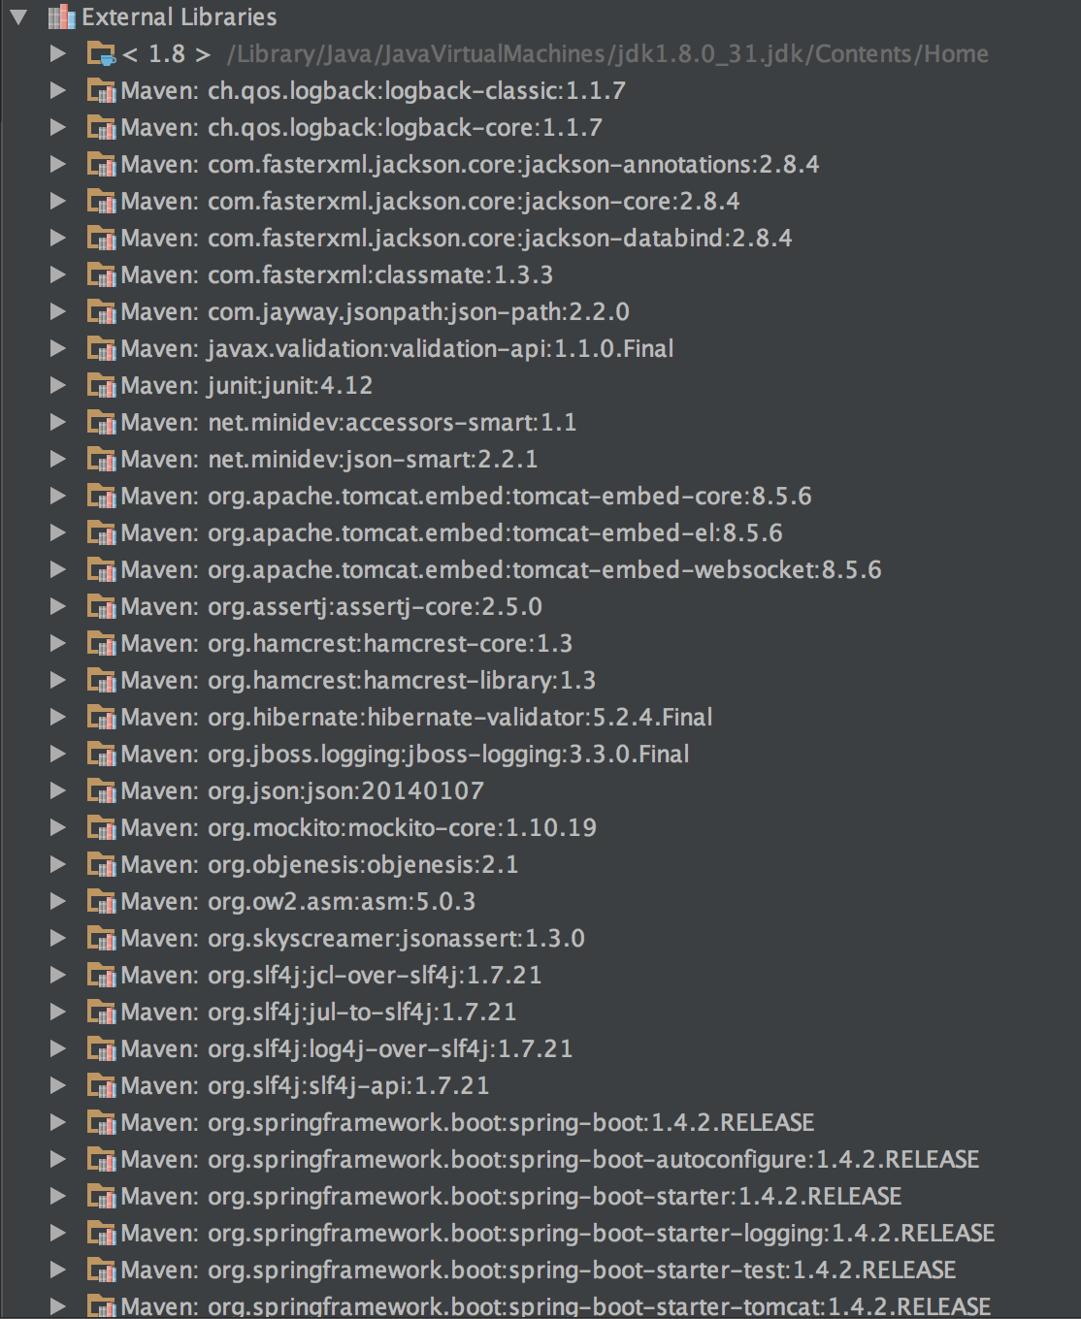
Task: Expand the logback-classic:1.1.7 library node
Action: pyautogui.click(x=58, y=90)
